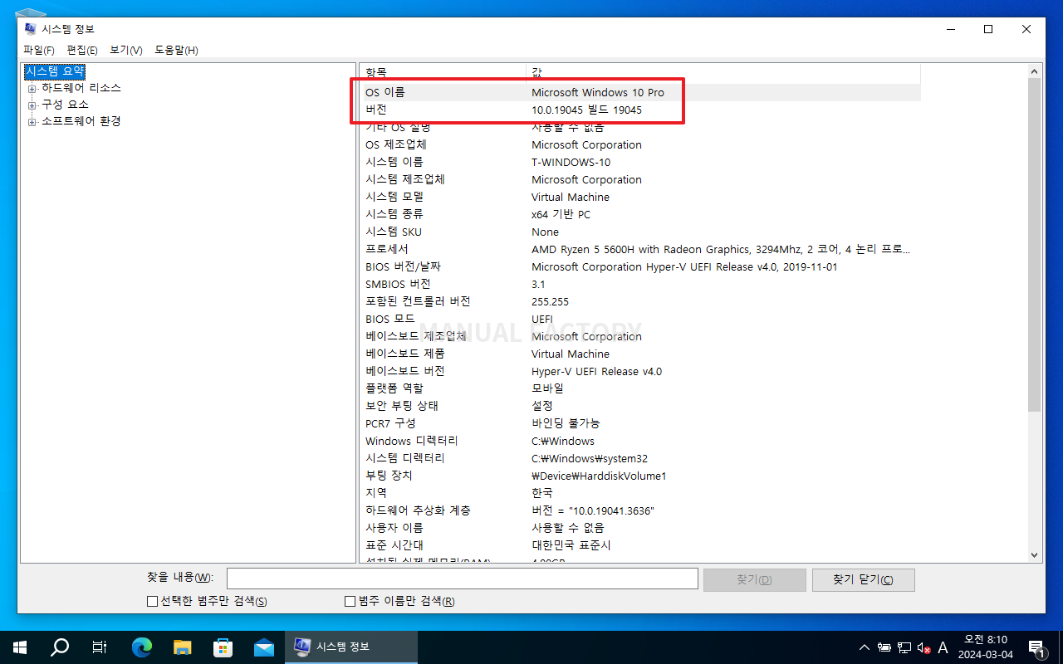Show hidden tray icons chevron
The image size is (1063, 664).
[x=865, y=647]
